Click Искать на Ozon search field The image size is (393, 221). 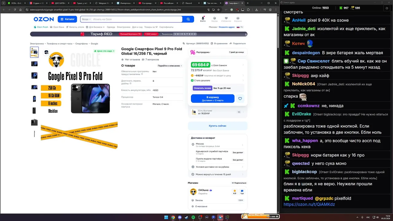click(x=137, y=19)
